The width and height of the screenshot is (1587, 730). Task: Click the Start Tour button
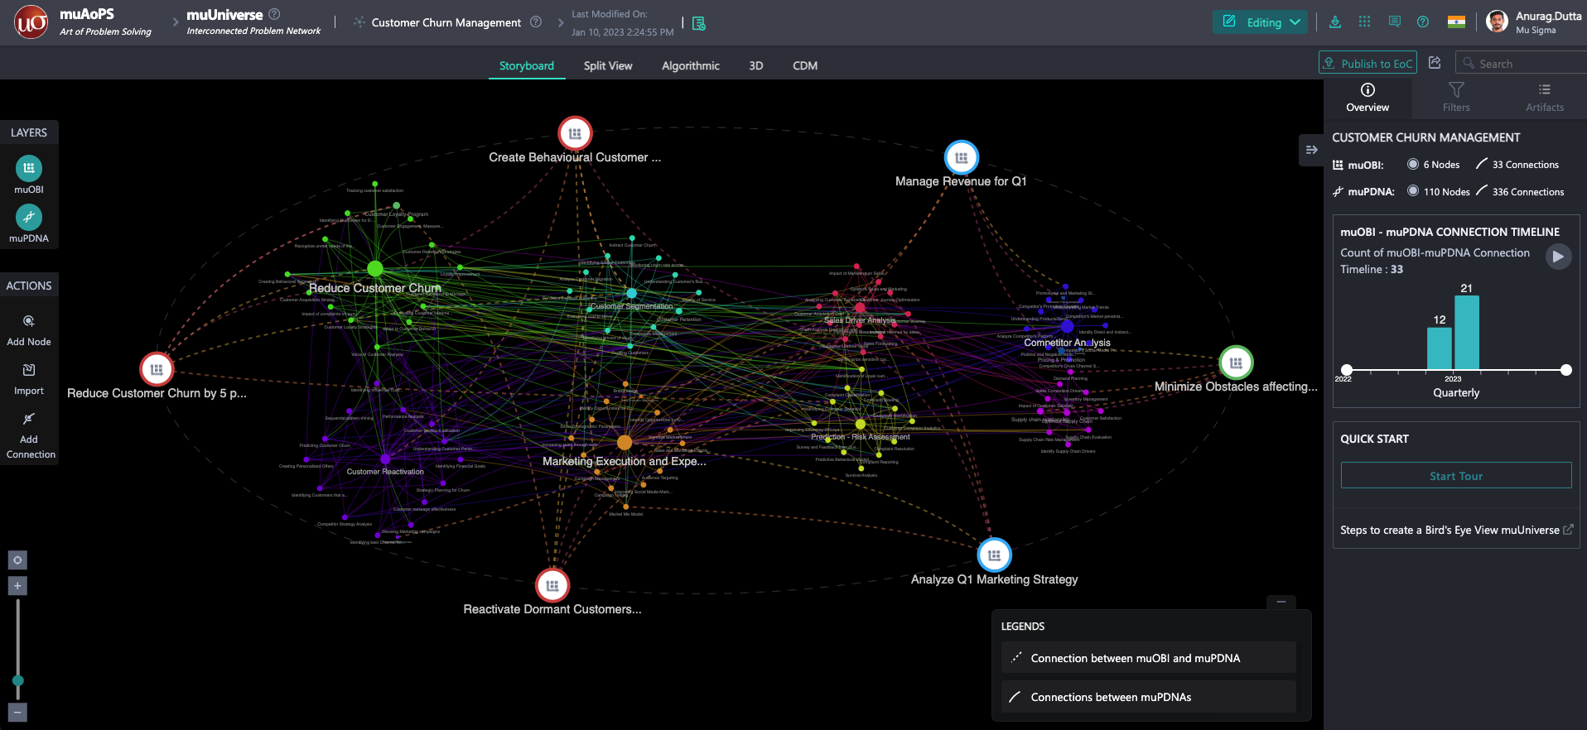tap(1455, 476)
